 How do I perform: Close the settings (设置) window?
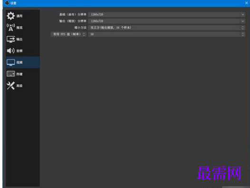coord(246,3)
